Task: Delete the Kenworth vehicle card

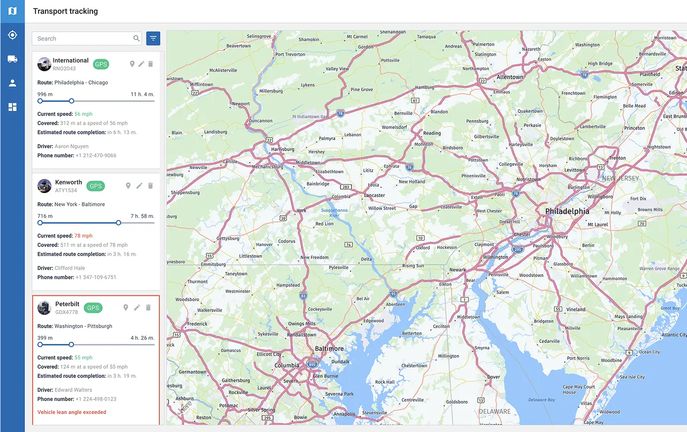Action: point(150,186)
